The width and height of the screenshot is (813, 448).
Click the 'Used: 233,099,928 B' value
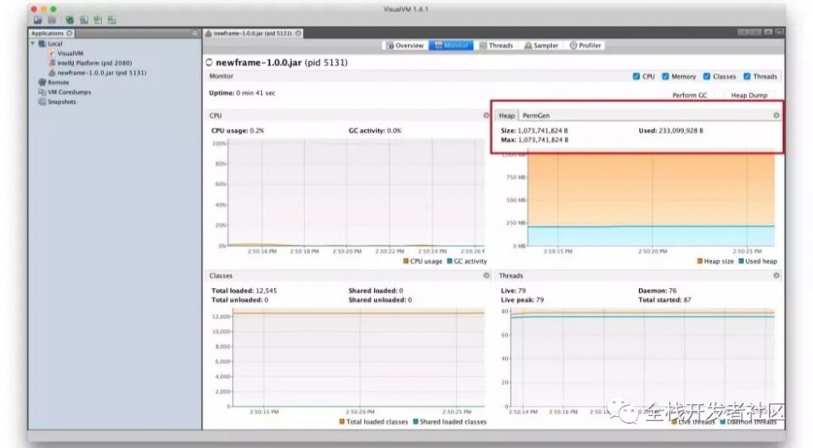click(671, 131)
